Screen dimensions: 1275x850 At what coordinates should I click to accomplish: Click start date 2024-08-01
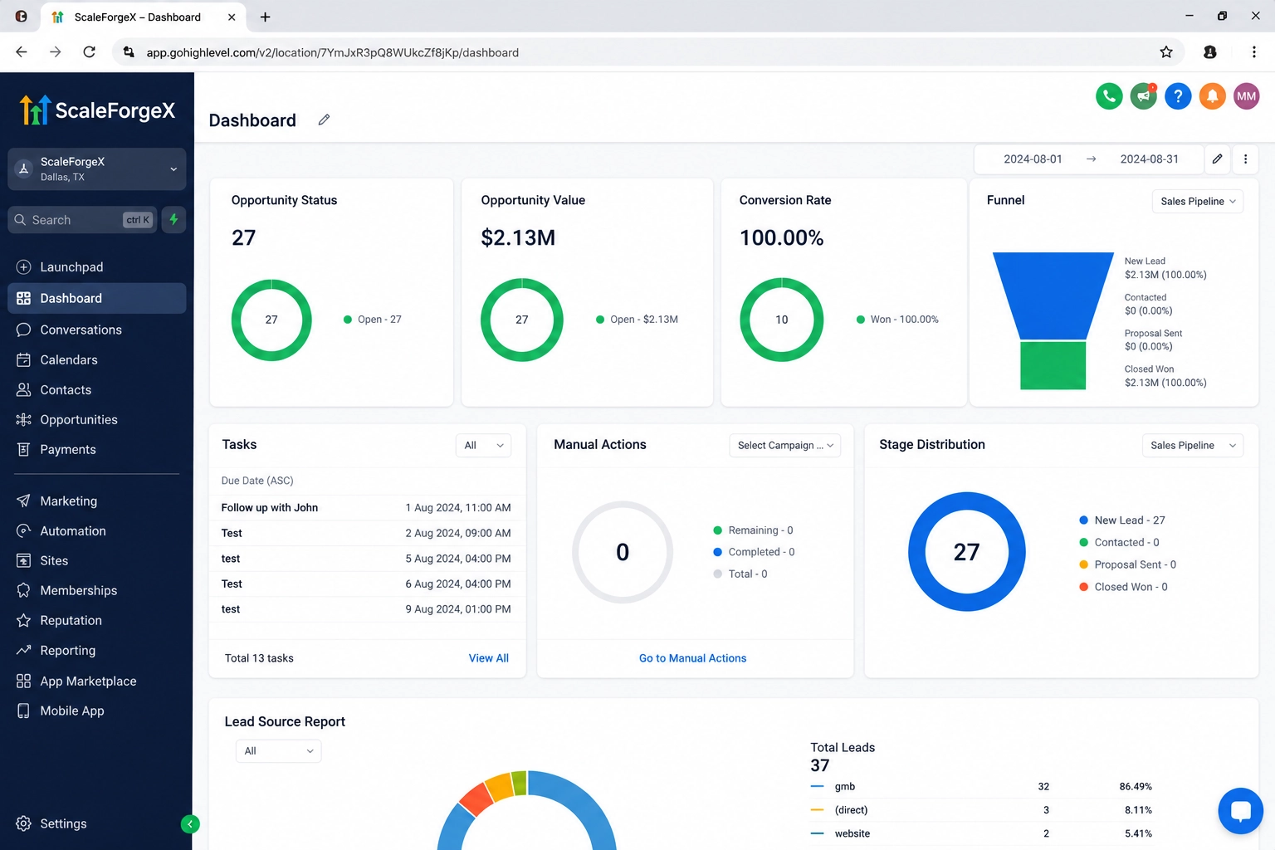1033,159
